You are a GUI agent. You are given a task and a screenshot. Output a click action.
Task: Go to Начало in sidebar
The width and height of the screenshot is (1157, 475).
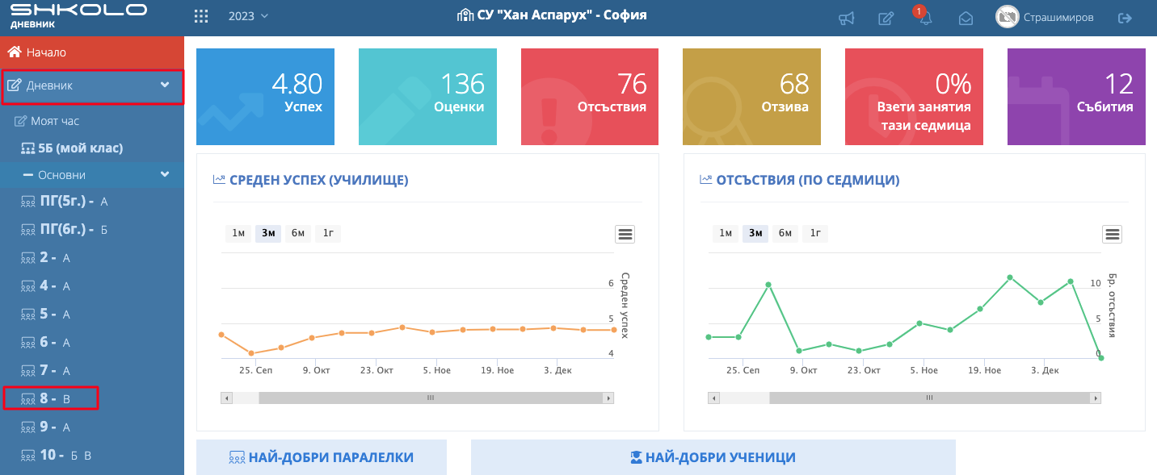[92, 52]
